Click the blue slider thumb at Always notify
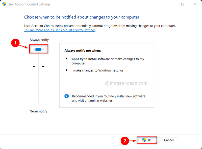Image resolution: width=202 pixels, height=149 pixels. click(38, 49)
